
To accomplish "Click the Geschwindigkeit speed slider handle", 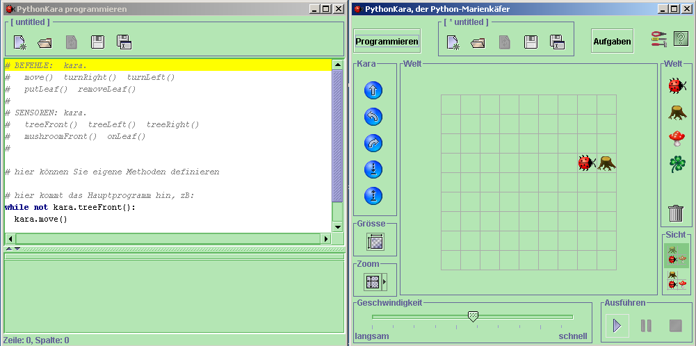I will coord(473,317).
